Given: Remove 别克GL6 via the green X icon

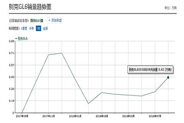Looking at the screenshot, I should (x=42, y=21).
